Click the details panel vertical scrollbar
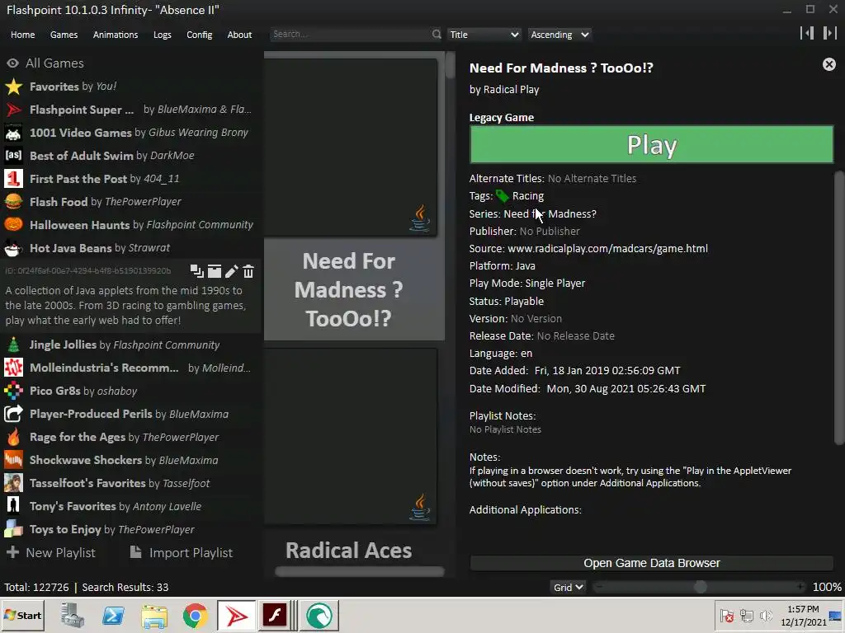Viewport: 845px width, 633px height. (839, 308)
